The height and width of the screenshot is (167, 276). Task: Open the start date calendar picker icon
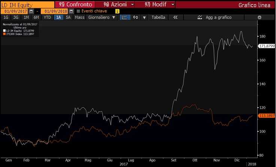31,11
